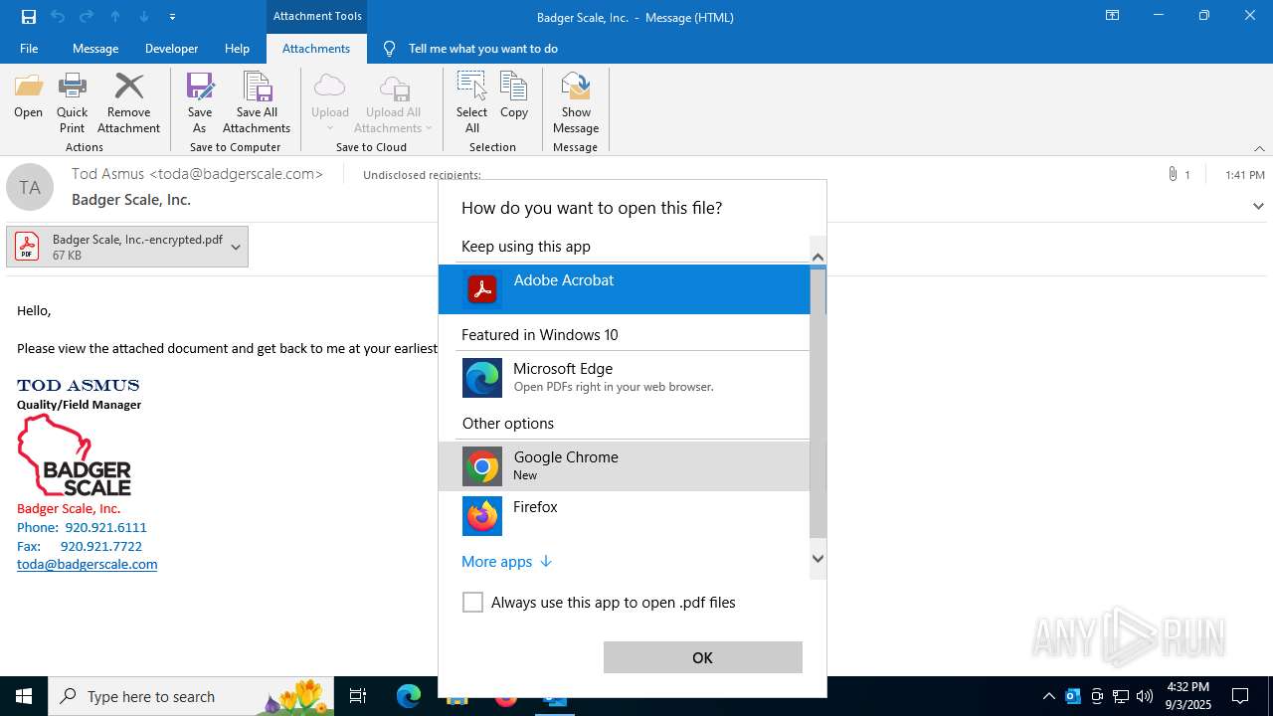Open the Windows Start menu
This screenshot has height=716, width=1273.
click(24, 696)
